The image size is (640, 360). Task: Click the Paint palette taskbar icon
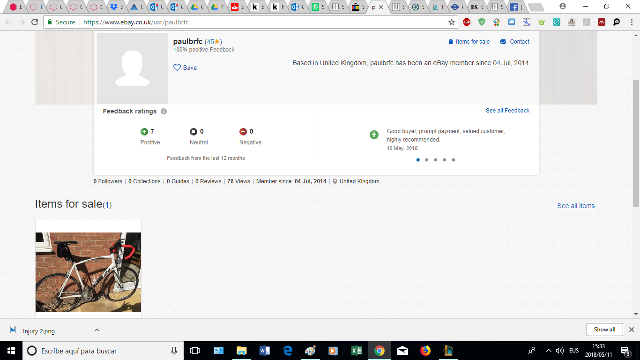[311, 351]
